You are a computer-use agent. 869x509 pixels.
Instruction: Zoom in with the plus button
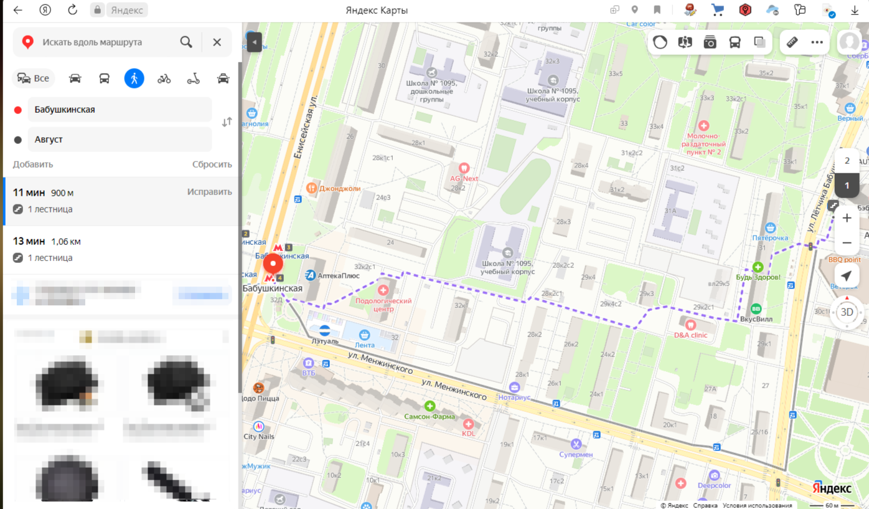[847, 218]
